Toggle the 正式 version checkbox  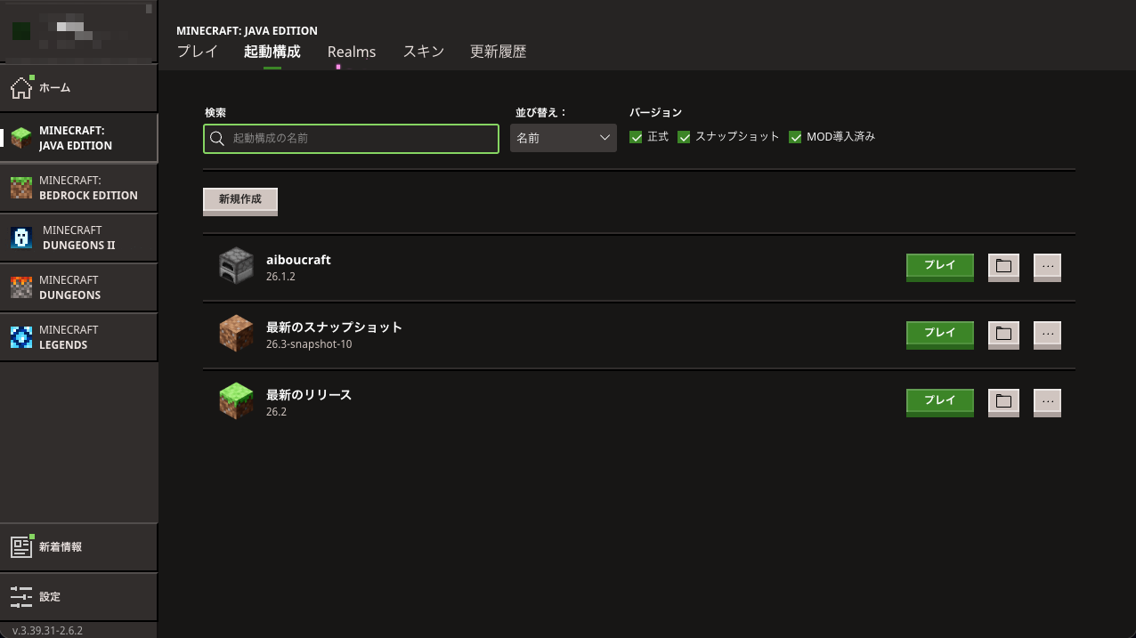[636, 137]
